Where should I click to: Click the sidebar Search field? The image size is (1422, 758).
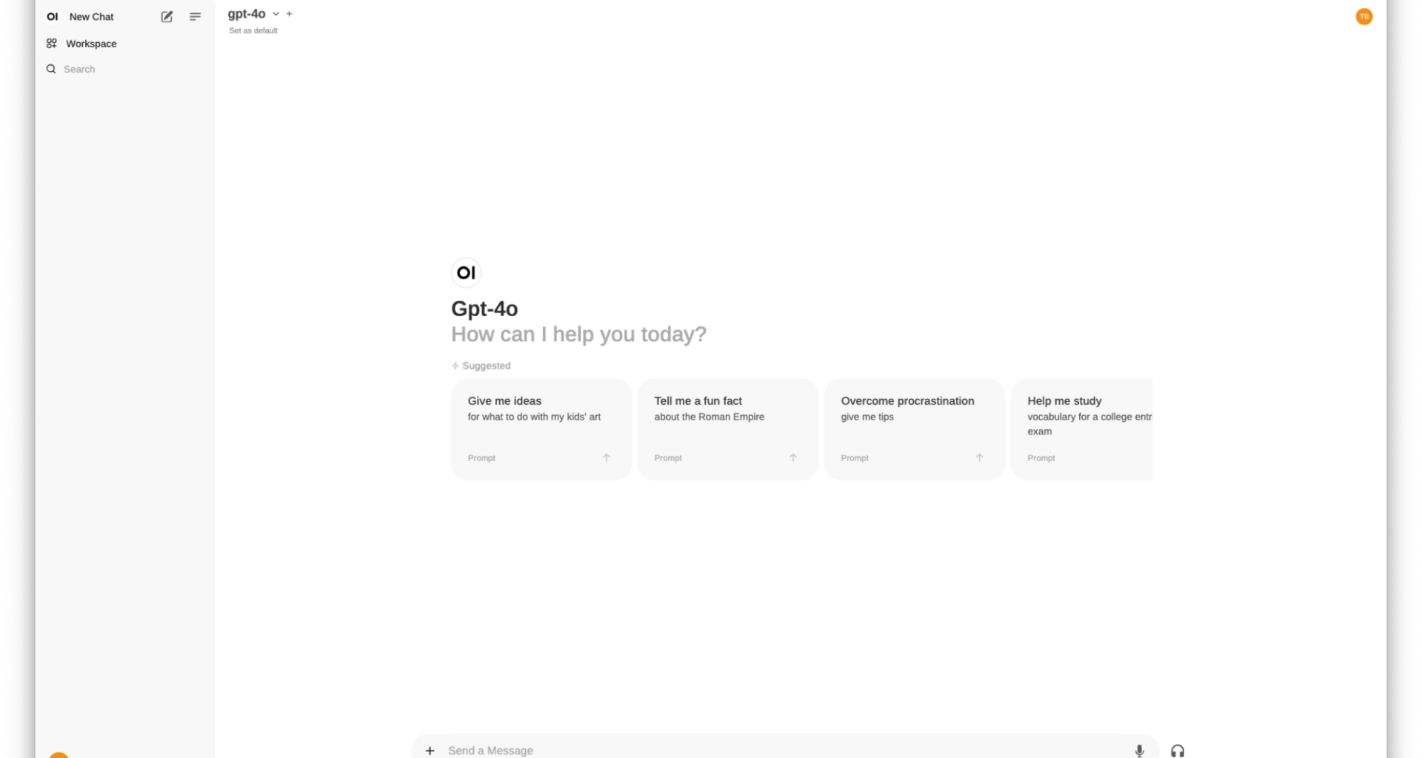124,69
